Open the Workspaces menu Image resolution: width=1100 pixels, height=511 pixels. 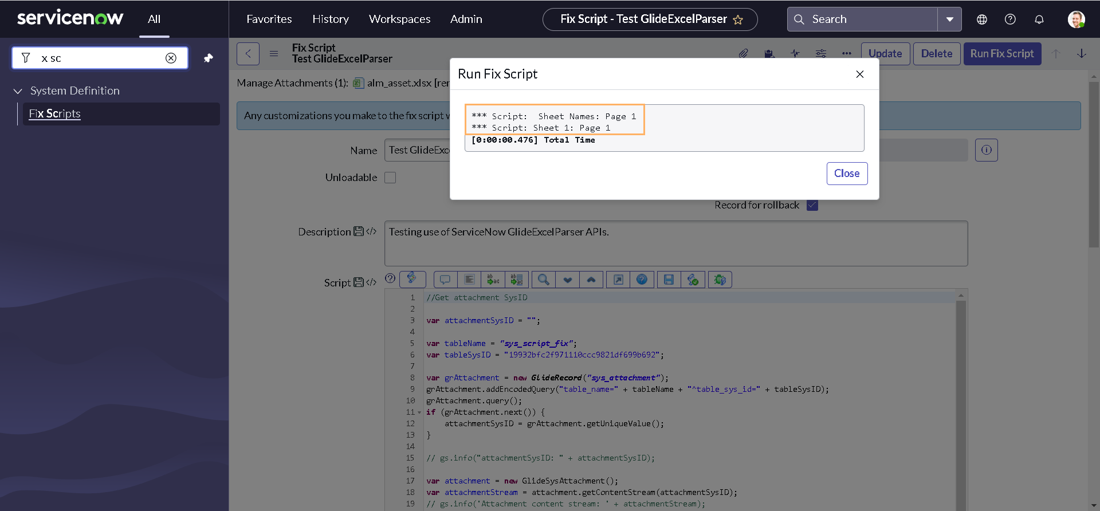click(x=399, y=19)
